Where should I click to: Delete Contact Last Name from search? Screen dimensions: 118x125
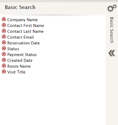click(x=4, y=31)
